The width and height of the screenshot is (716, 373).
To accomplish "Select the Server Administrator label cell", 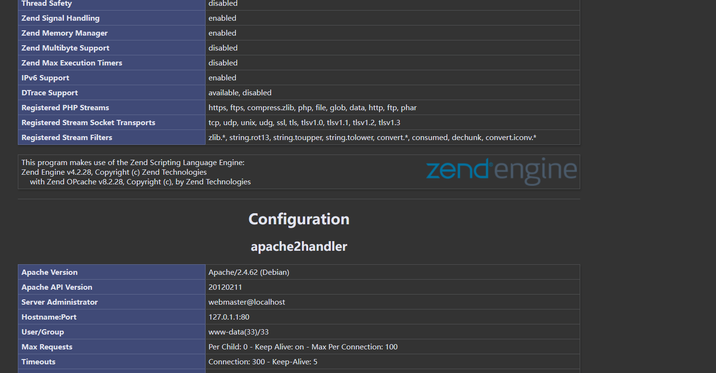I will click(x=112, y=302).
